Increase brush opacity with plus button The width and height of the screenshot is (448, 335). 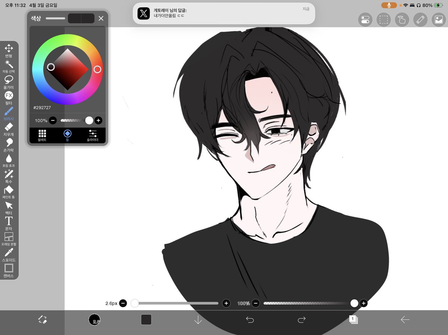(364, 303)
